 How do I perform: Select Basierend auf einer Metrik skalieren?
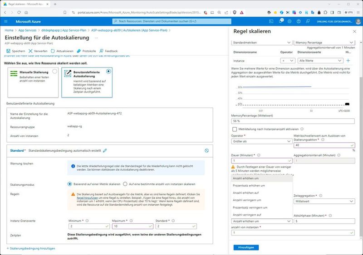point(70,184)
